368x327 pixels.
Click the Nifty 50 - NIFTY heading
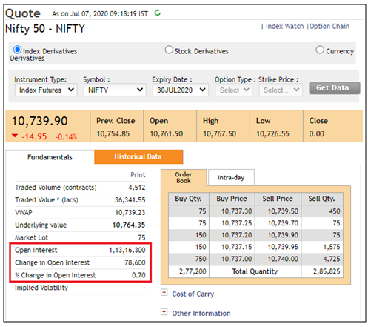45,29
